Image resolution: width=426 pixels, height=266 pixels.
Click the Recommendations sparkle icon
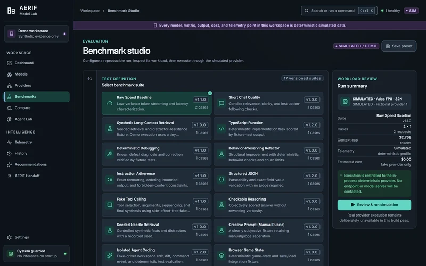[9, 165]
